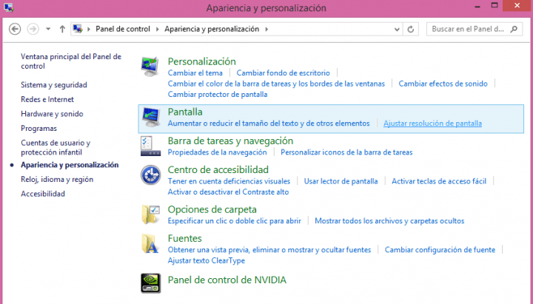Select Sistema y seguridad in sidebar
This screenshot has height=304, width=533.
(54, 85)
